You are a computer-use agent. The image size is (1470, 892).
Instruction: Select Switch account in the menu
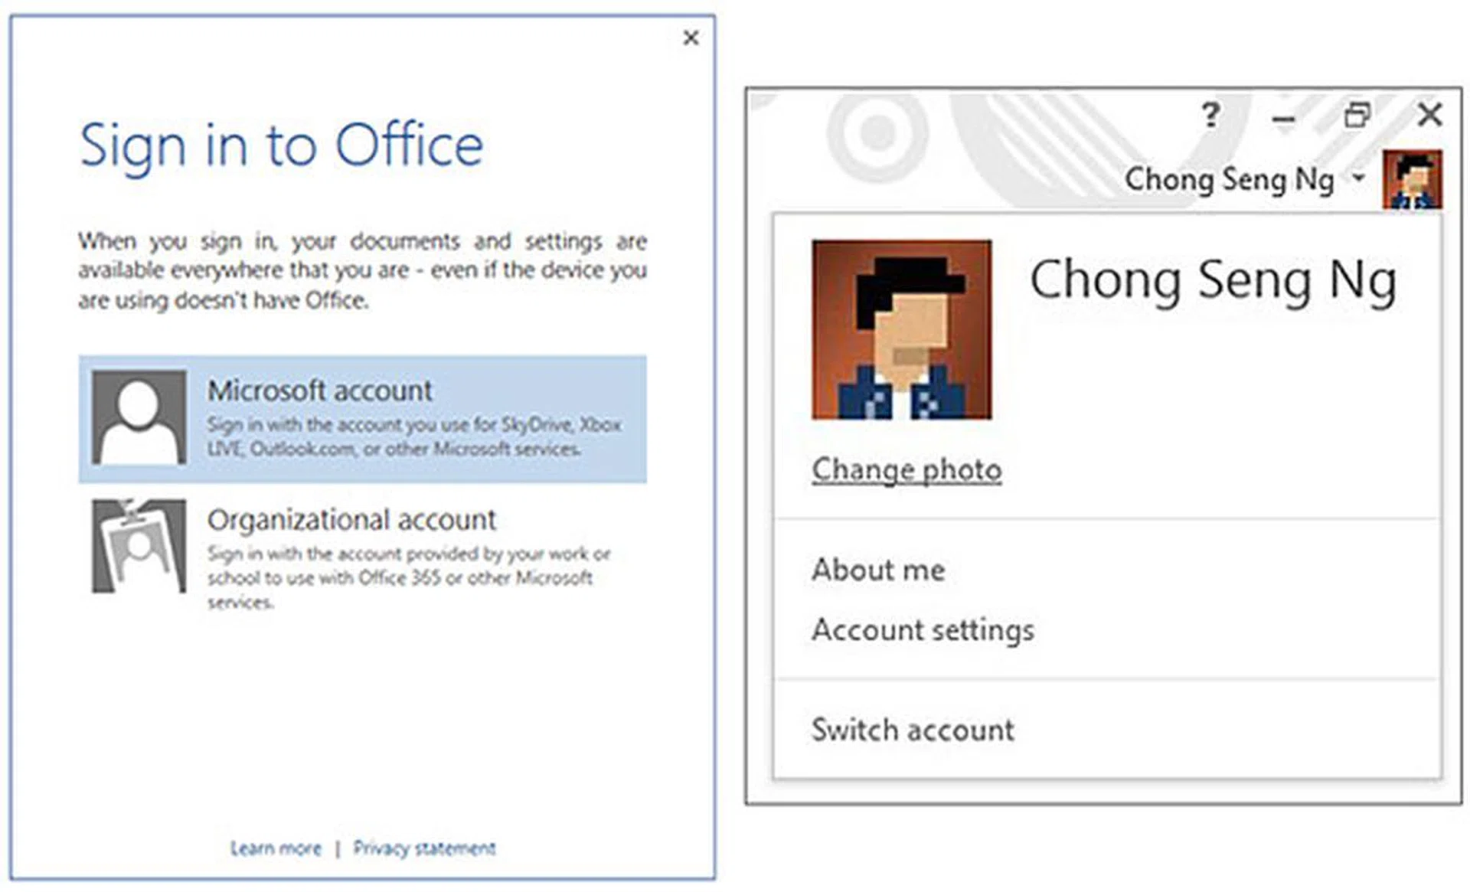tap(913, 730)
